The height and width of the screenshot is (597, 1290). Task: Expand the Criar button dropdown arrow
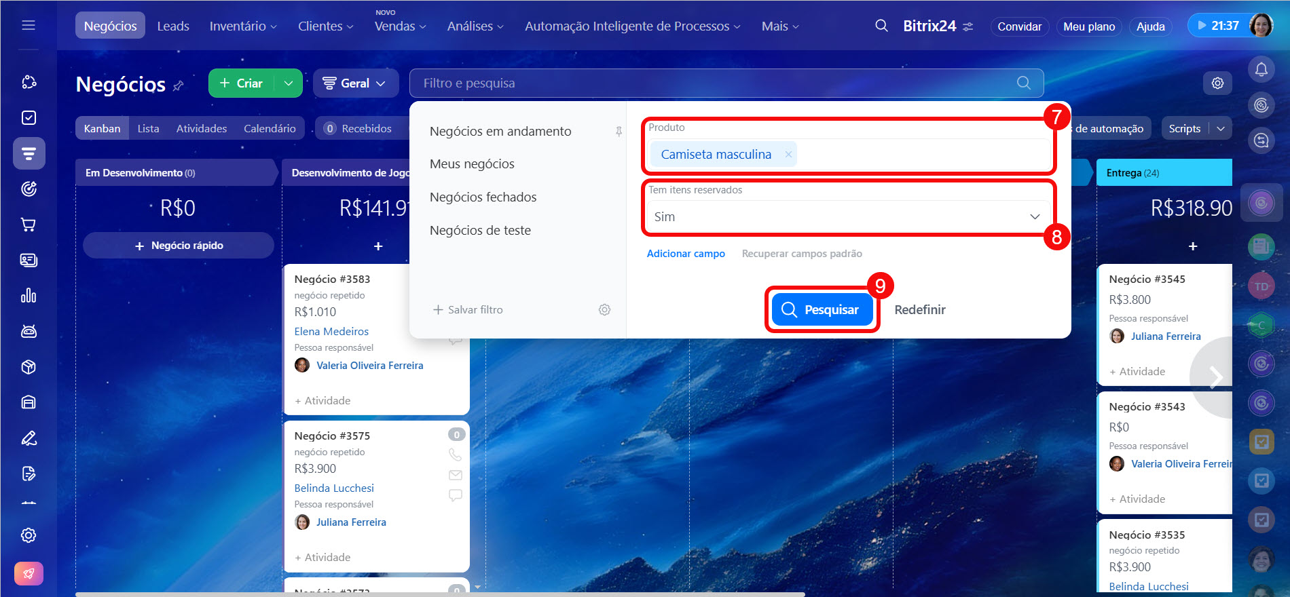tap(289, 83)
